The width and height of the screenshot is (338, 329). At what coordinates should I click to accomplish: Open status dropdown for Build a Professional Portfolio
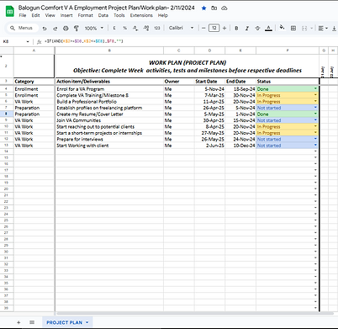pyautogui.click(x=315, y=101)
